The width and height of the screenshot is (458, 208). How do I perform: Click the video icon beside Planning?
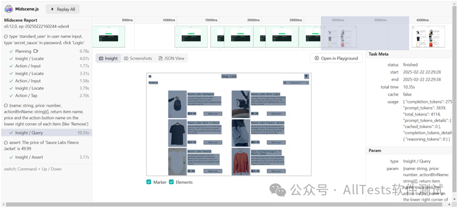click(35, 51)
